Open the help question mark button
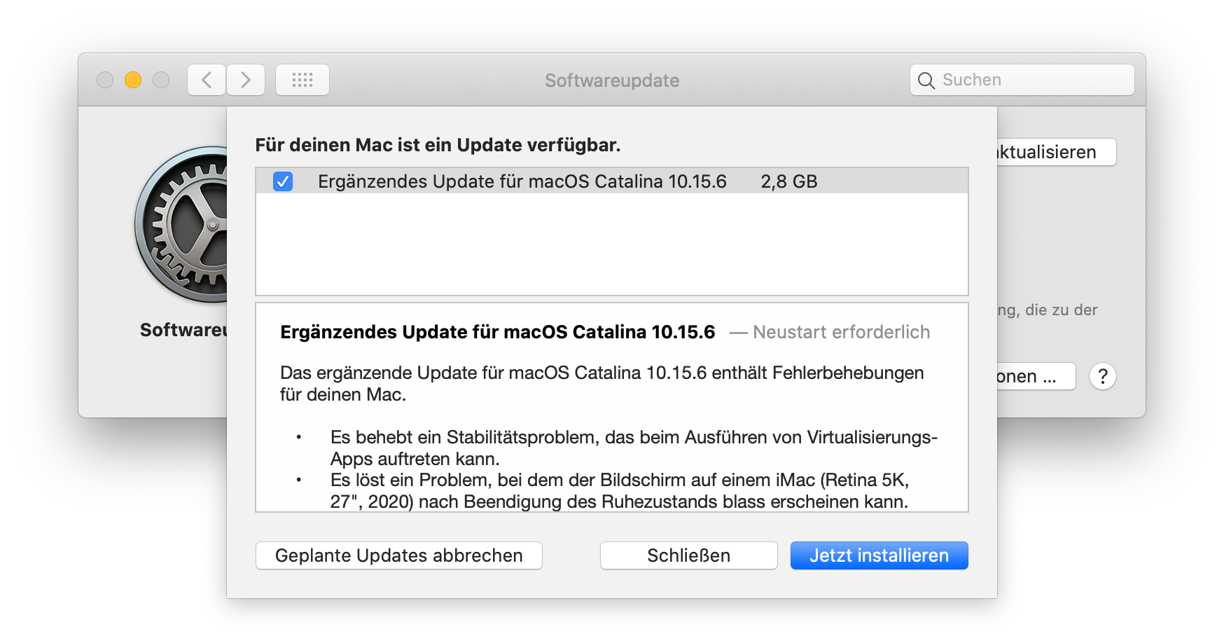Viewport: 1224px width, 636px height. click(x=1103, y=376)
